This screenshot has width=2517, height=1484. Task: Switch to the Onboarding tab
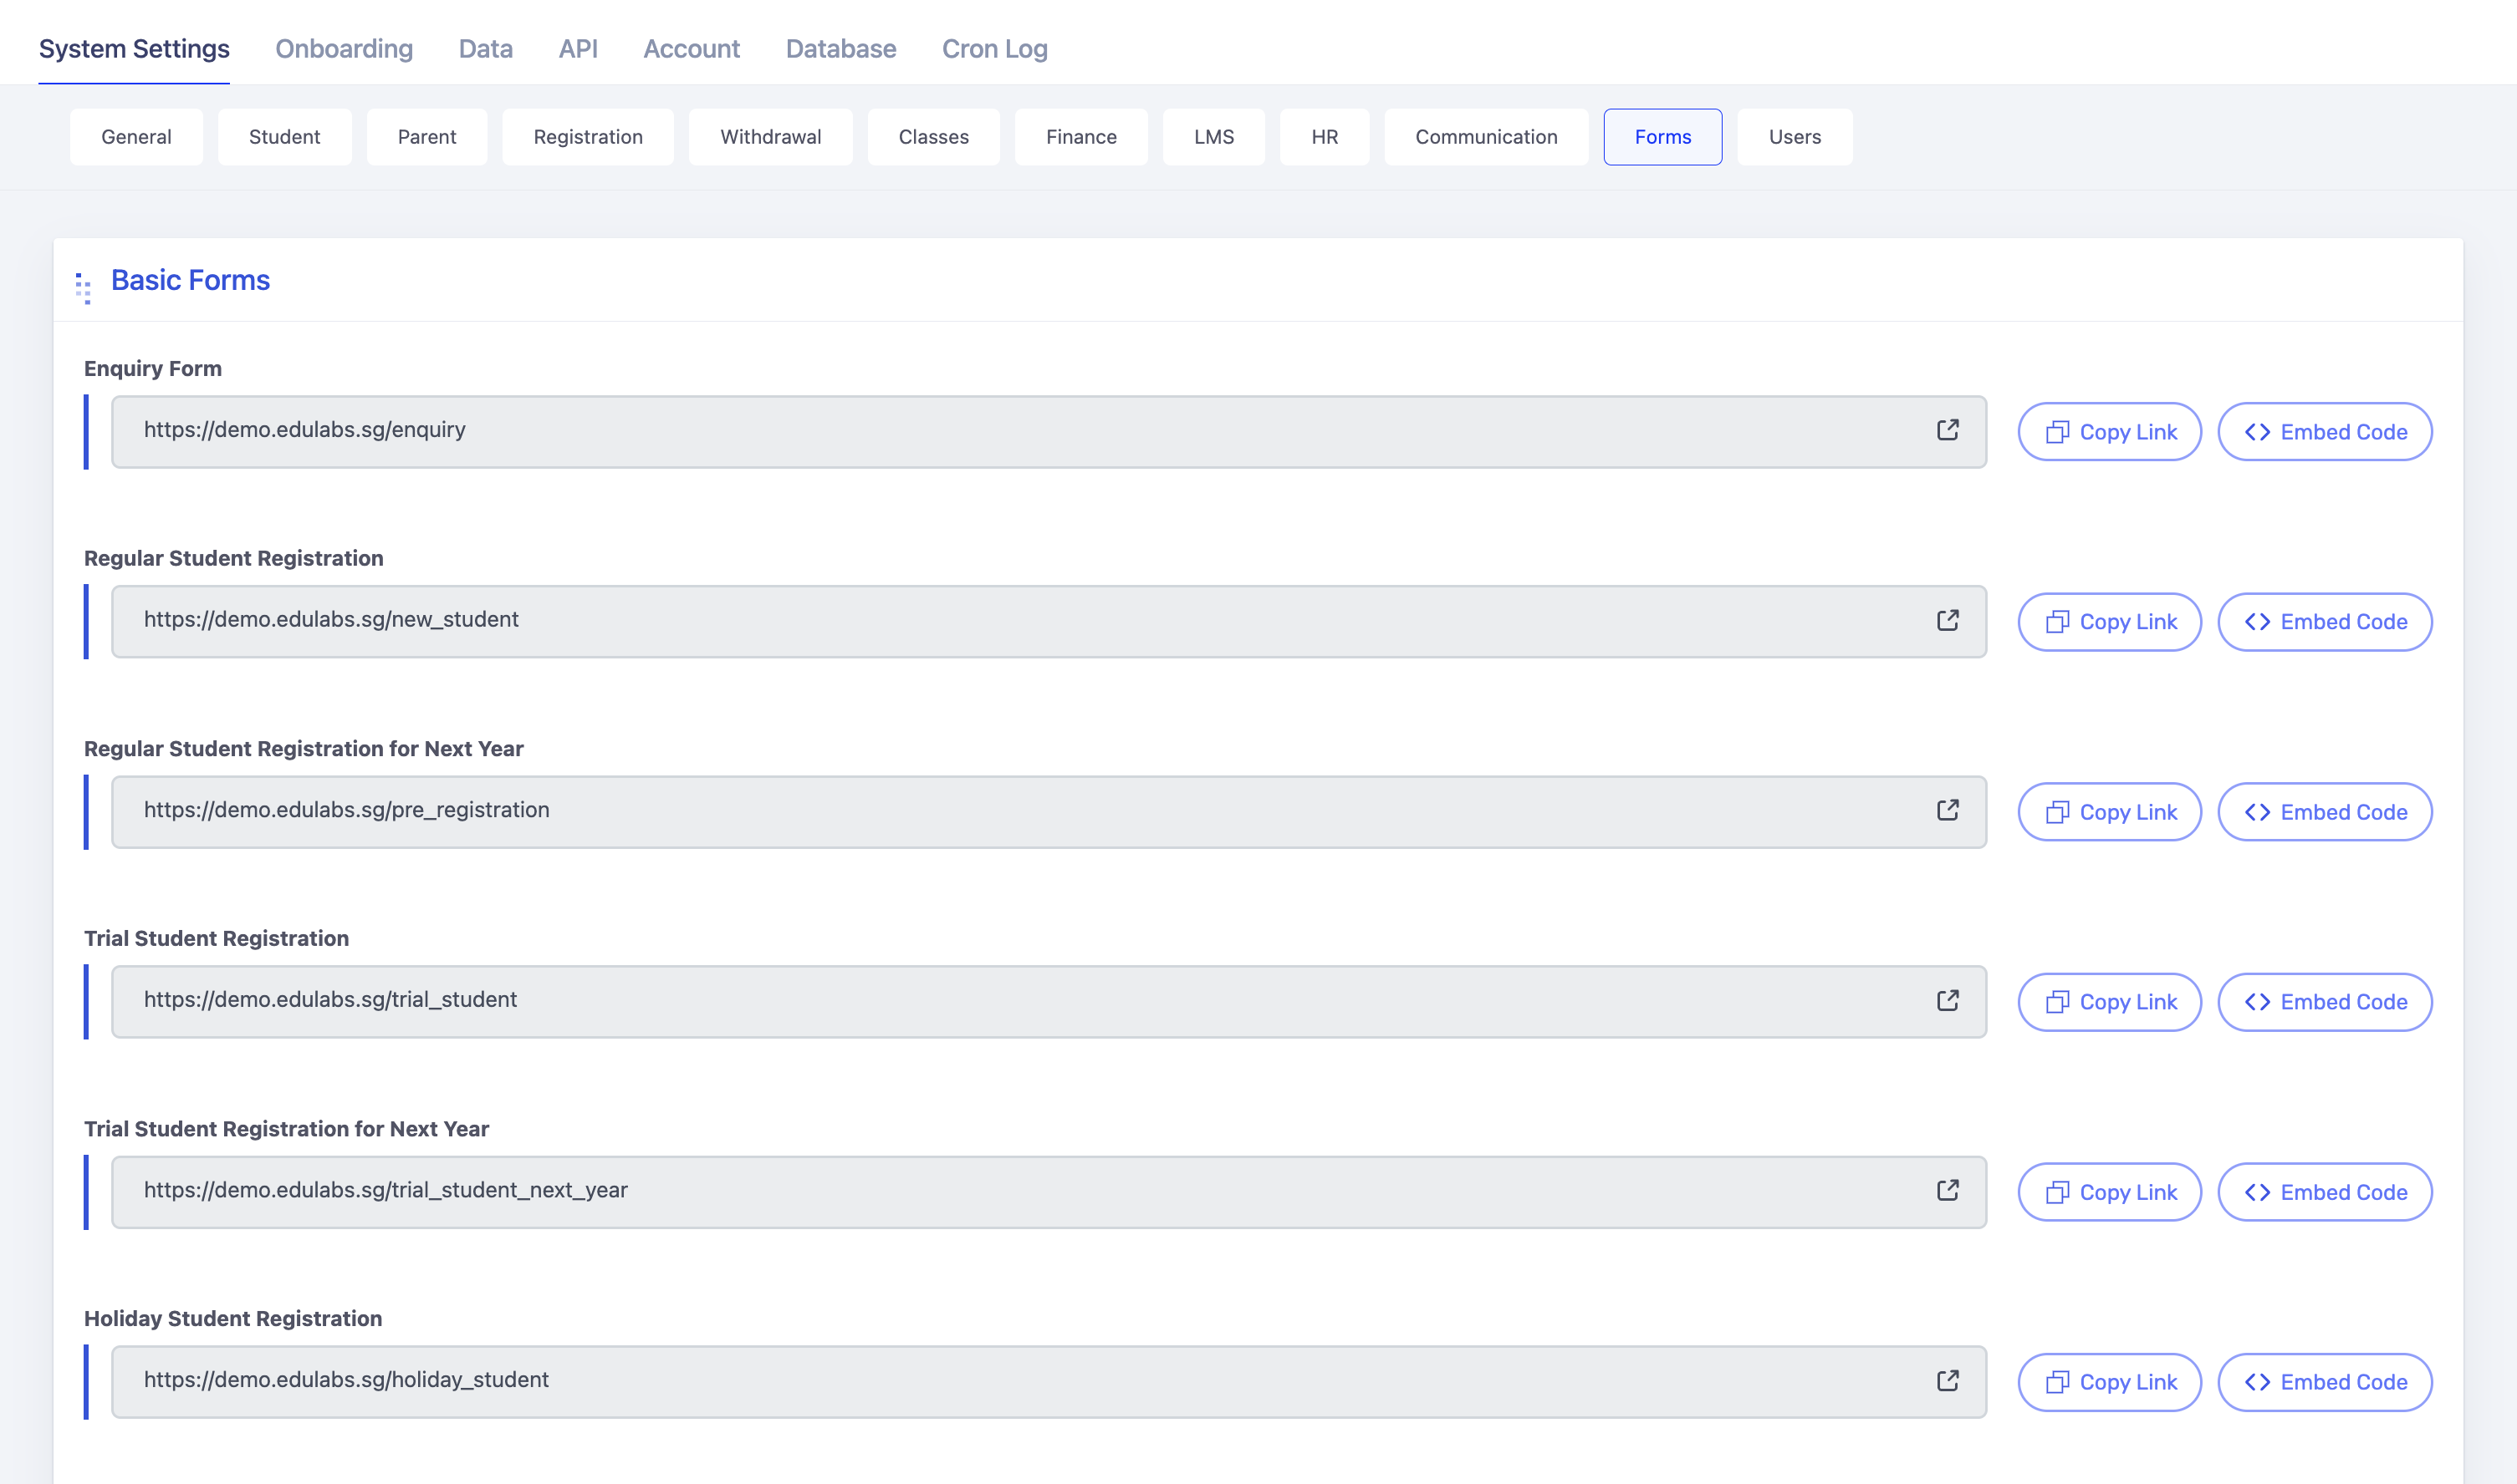pyautogui.click(x=344, y=48)
